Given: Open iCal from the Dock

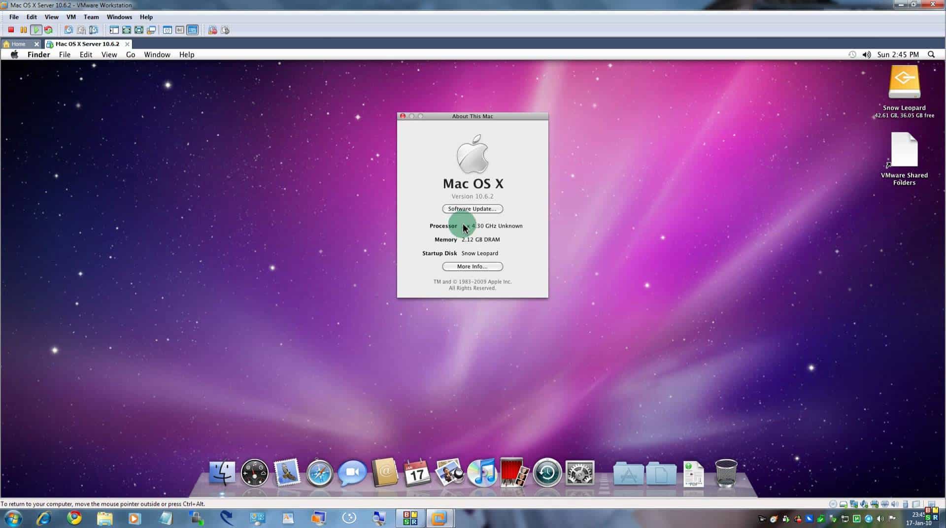Looking at the screenshot, I should pyautogui.click(x=417, y=473).
